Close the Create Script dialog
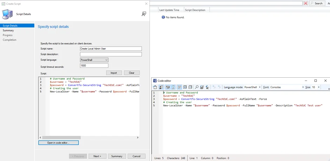330x161 pixels. click(146, 3)
